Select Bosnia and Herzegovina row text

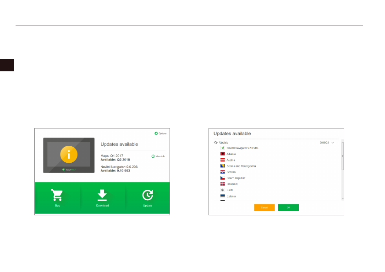click(x=241, y=166)
